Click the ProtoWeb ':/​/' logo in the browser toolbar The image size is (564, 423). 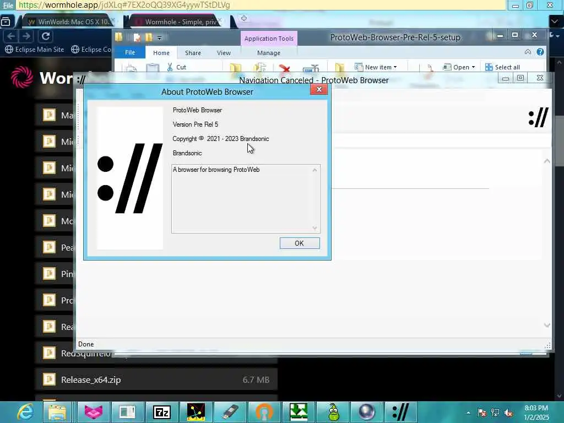tap(539, 118)
